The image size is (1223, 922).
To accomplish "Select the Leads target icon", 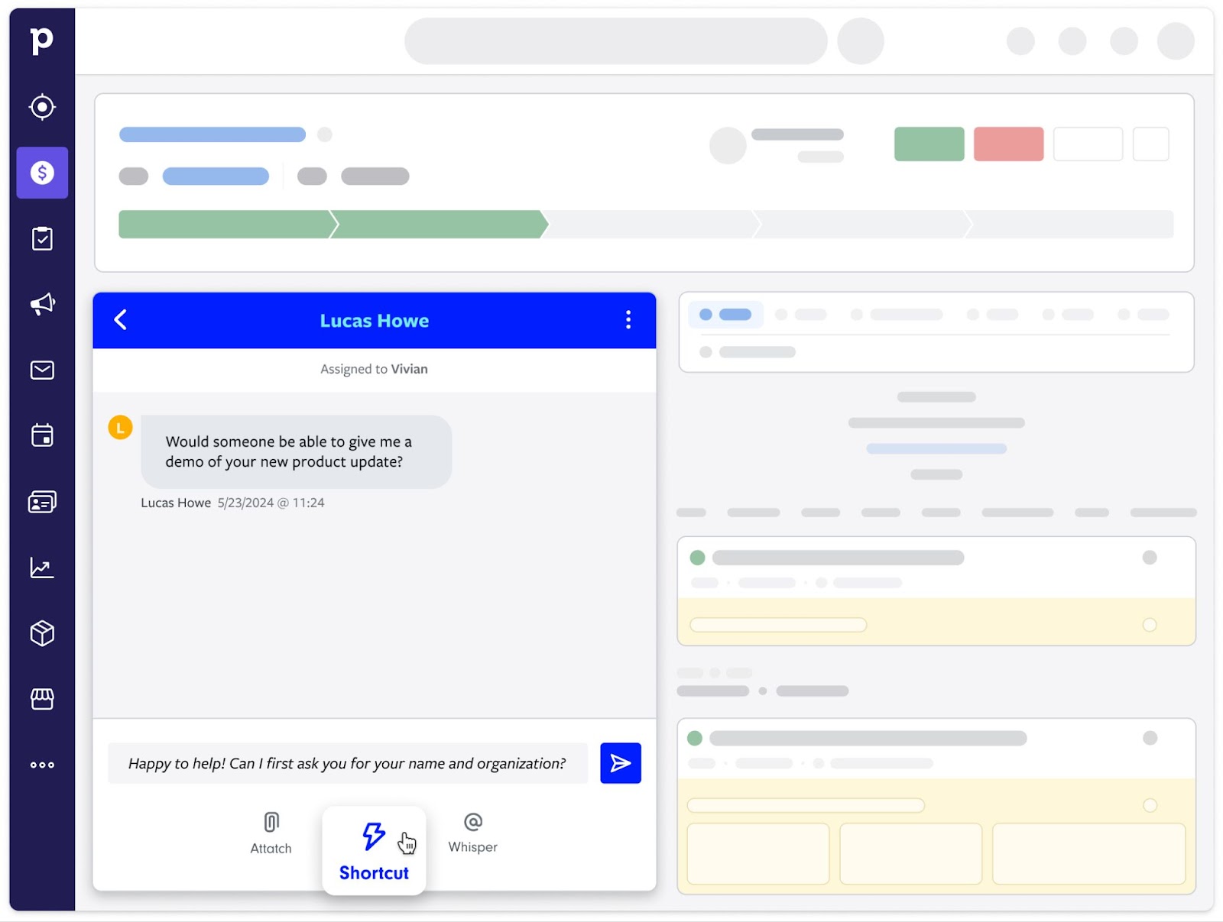I will pyautogui.click(x=42, y=107).
